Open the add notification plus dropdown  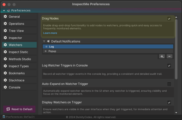pos(162,56)
